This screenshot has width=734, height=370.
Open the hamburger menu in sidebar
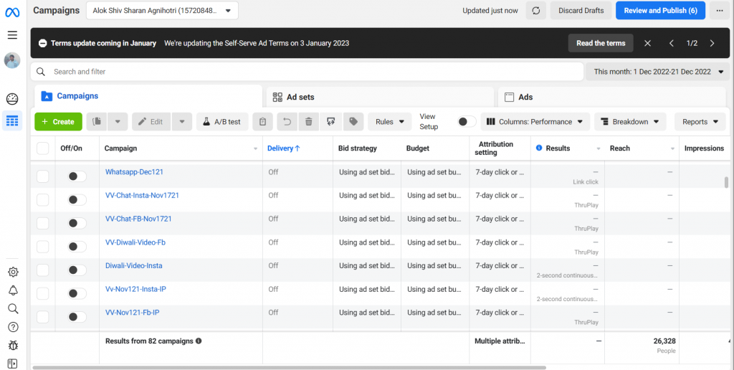pyautogui.click(x=13, y=35)
